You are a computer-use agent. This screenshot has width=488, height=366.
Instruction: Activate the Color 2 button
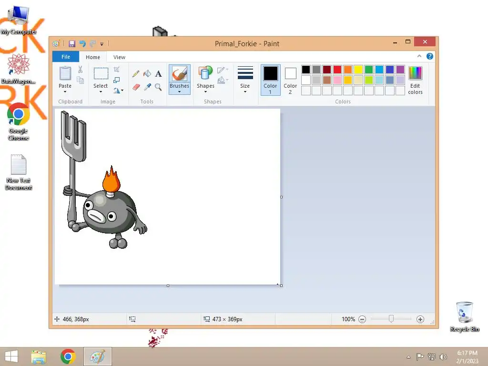[x=290, y=80]
